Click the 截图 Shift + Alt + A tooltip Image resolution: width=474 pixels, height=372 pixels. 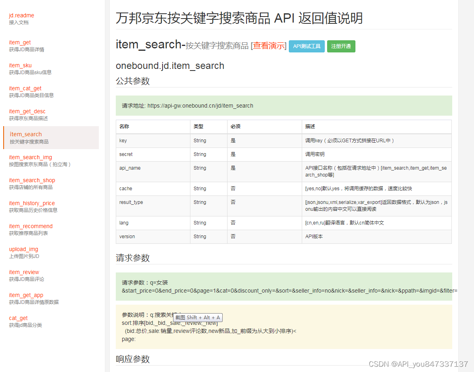198,318
